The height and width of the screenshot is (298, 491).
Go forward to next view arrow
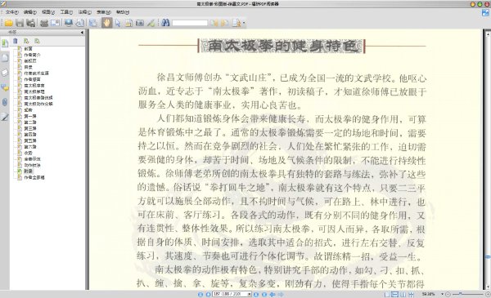tap(281, 294)
